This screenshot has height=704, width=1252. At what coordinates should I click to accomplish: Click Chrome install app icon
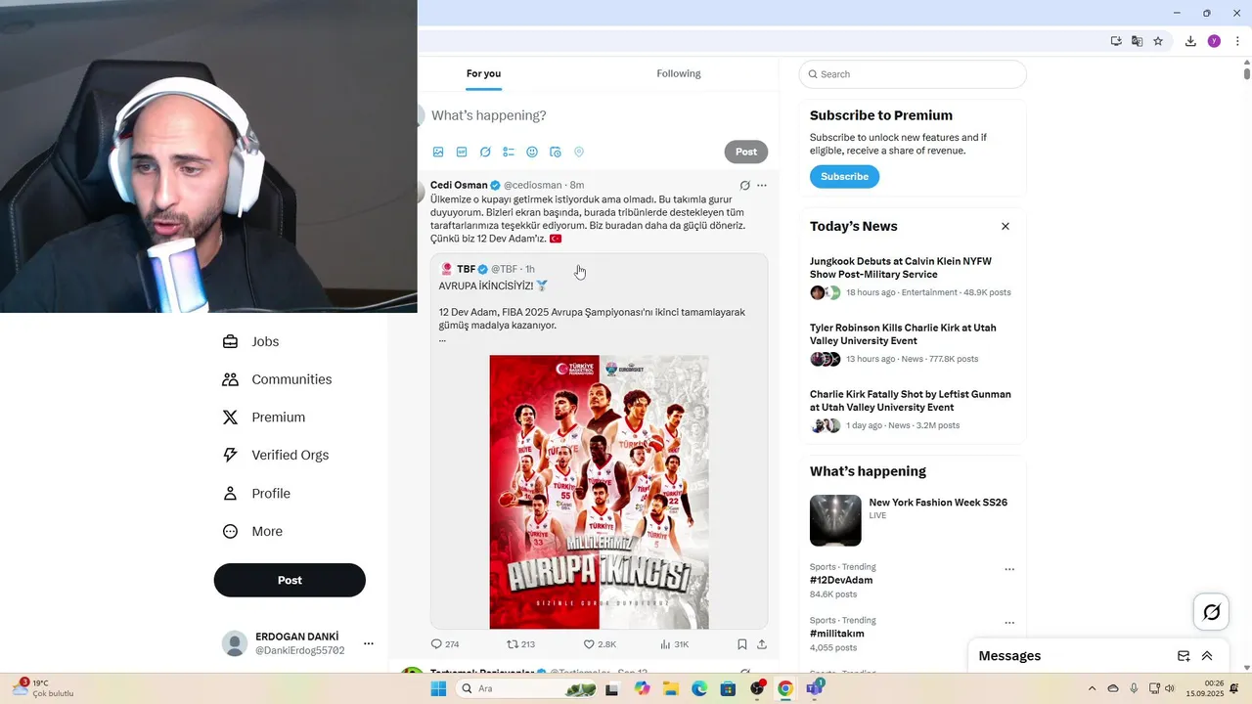pyautogui.click(x=1116, y=41)
